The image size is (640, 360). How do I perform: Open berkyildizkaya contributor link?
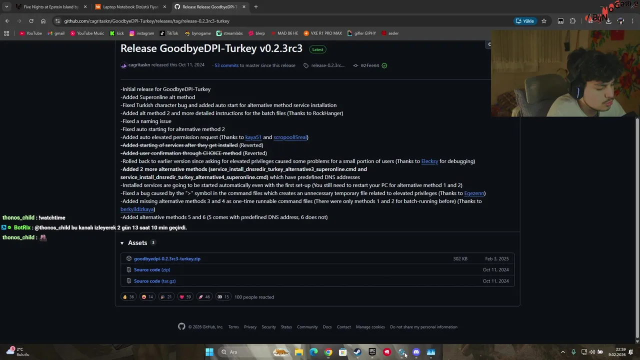tap(137, 209)
